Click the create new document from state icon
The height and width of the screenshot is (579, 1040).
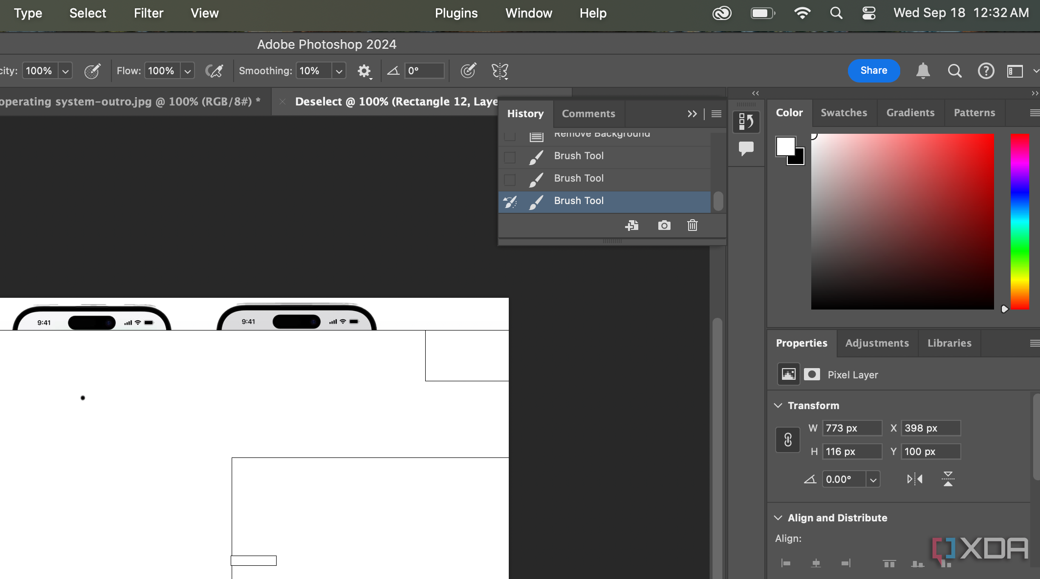click(631, 226)
